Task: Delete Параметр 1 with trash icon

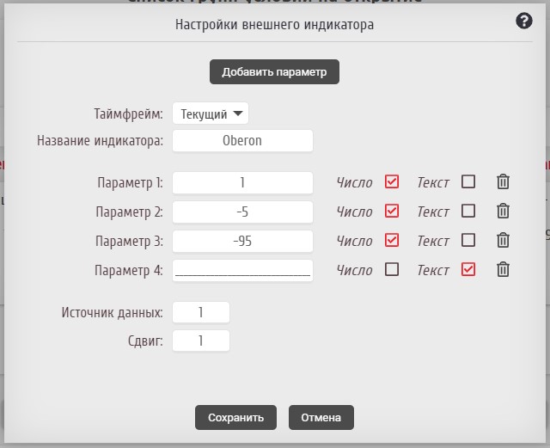Action: coord(504,182)
